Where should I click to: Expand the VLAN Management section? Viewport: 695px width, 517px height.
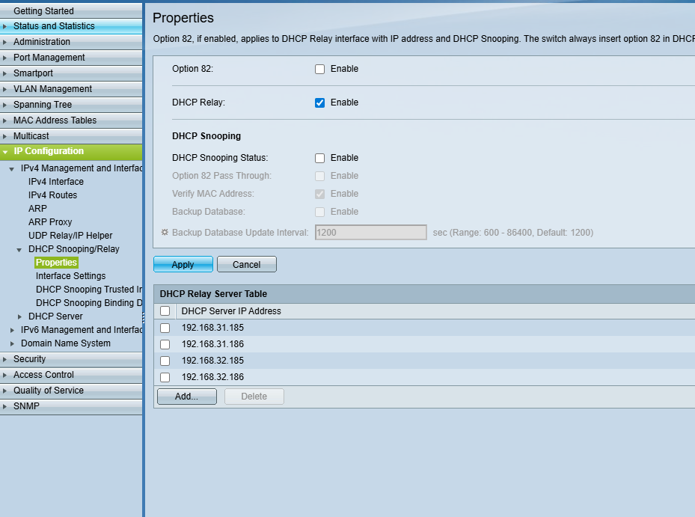[52, 89]
